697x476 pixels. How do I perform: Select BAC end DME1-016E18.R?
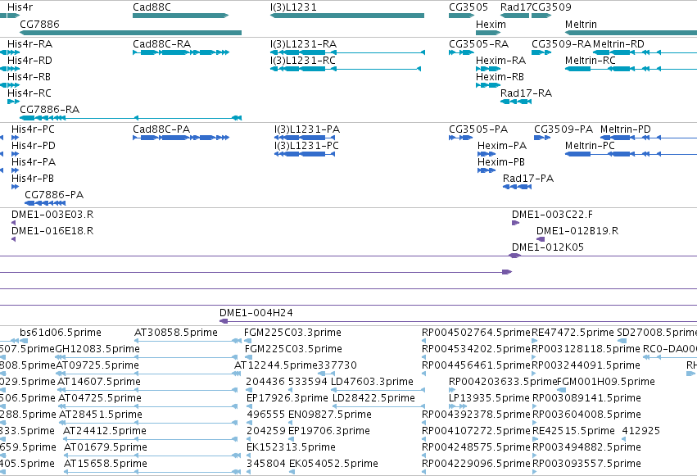52,231
